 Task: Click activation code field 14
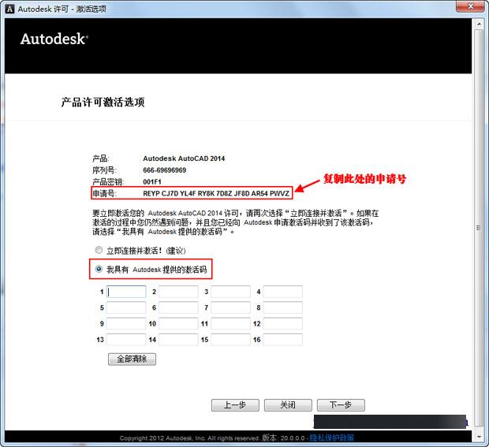[x=178, y=340]
